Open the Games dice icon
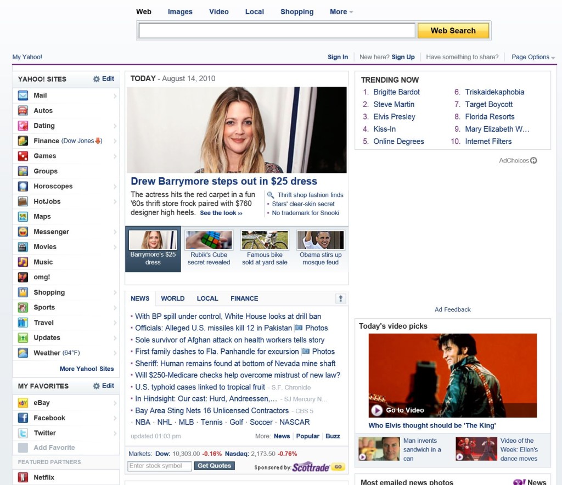Image resolution: width=562 pixels, height=485 pixels. pos(23,156)
